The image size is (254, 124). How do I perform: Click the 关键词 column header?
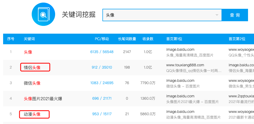[29, 39]
